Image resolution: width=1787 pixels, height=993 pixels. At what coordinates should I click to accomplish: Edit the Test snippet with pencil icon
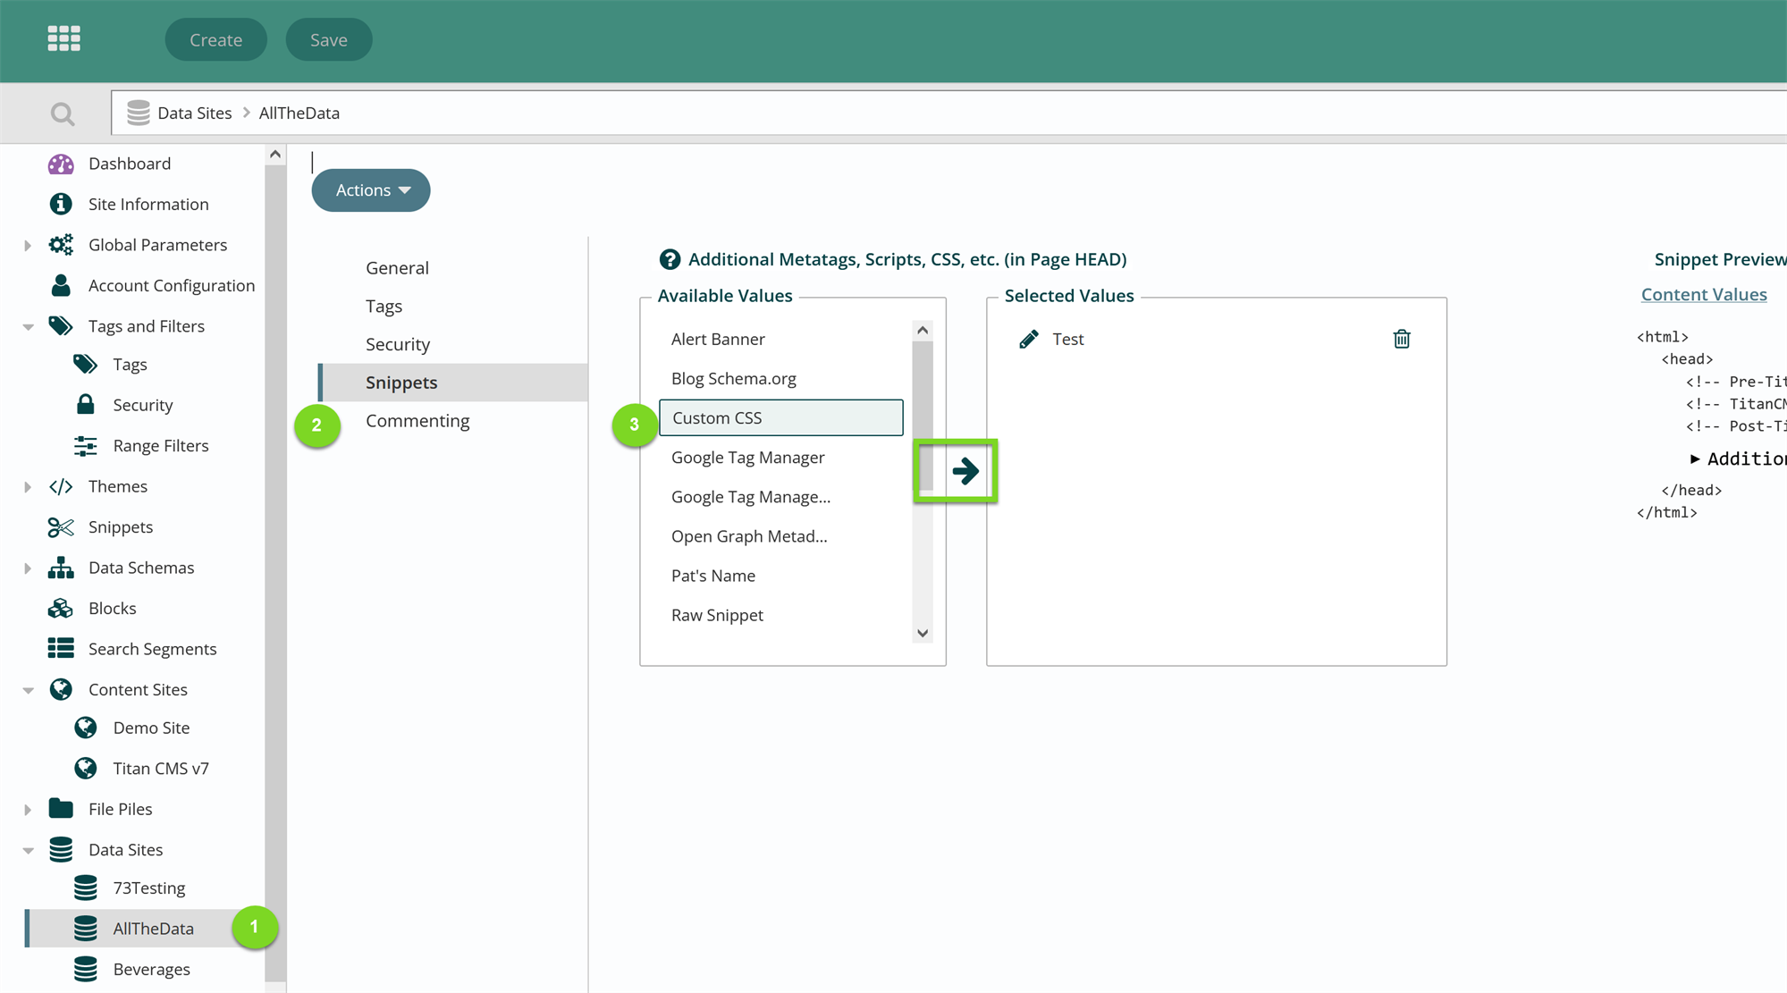pos(1029,340)
